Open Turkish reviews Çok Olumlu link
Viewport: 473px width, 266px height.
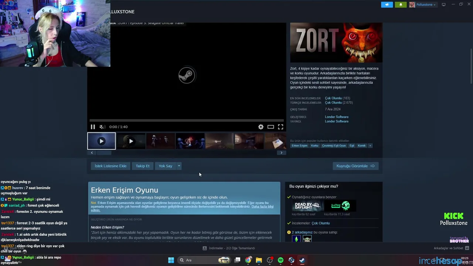333,103
